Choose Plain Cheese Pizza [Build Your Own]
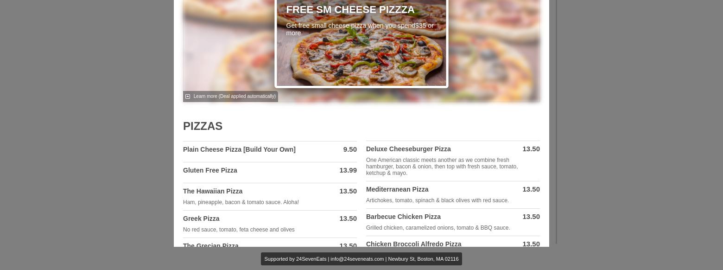 (239, 149)
